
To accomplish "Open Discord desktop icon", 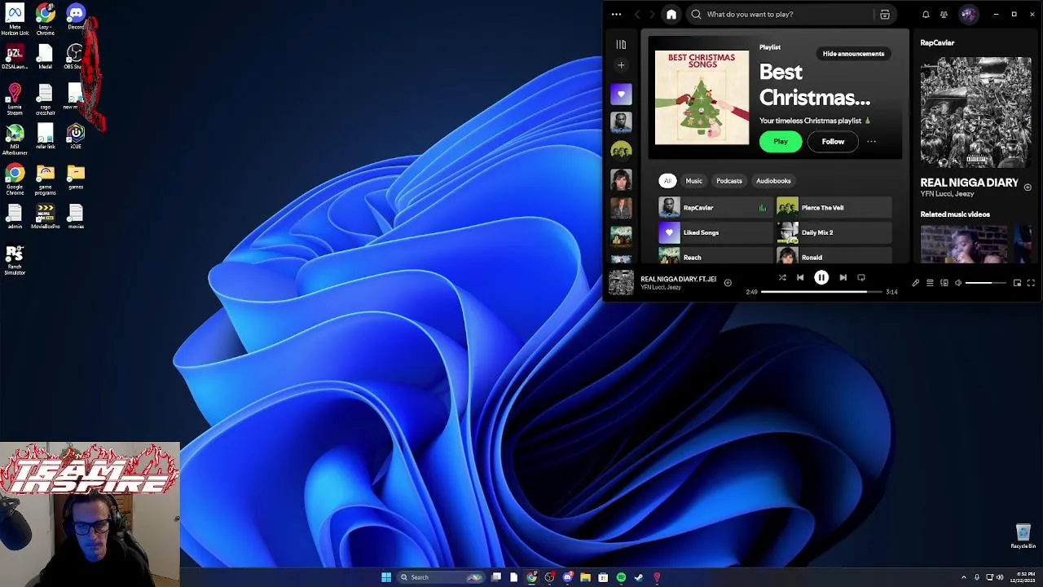I will click(x=76, y=16).
